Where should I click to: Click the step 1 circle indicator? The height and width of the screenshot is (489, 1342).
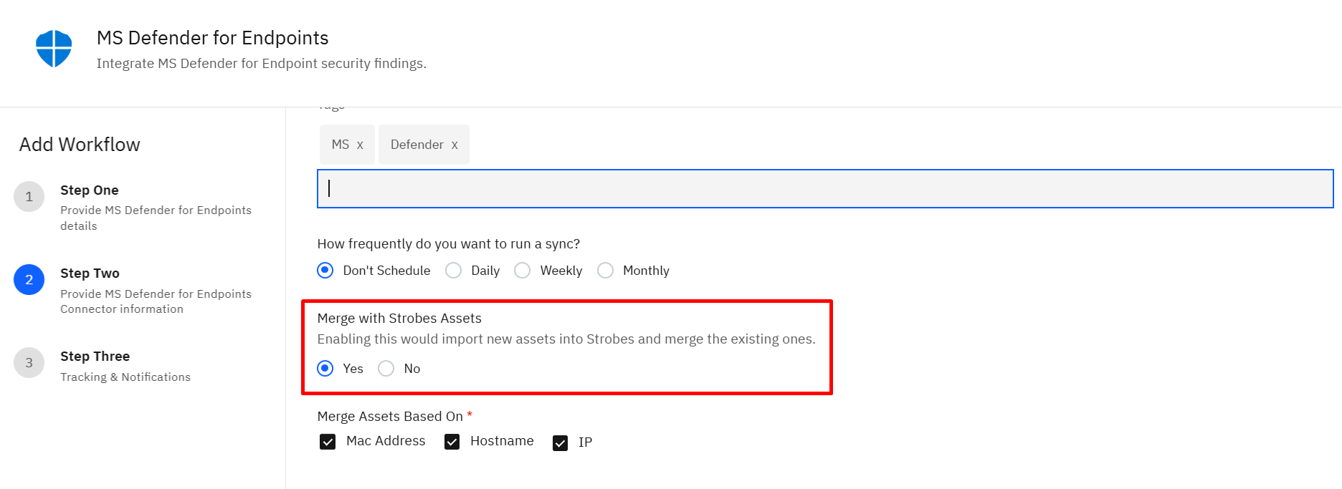point(29,197)
